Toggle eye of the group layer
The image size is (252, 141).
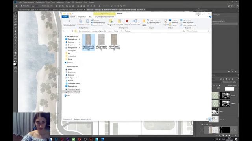click(x=202, y=125)
